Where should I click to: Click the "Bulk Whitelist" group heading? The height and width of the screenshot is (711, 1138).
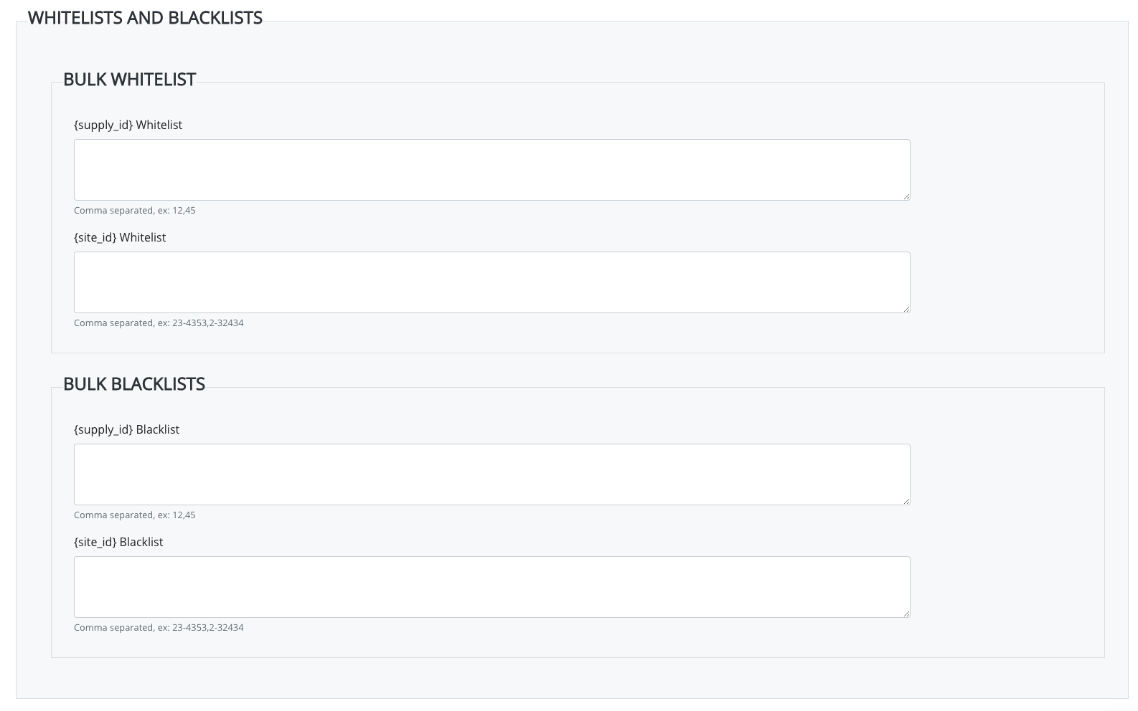(x=129, y=80)
